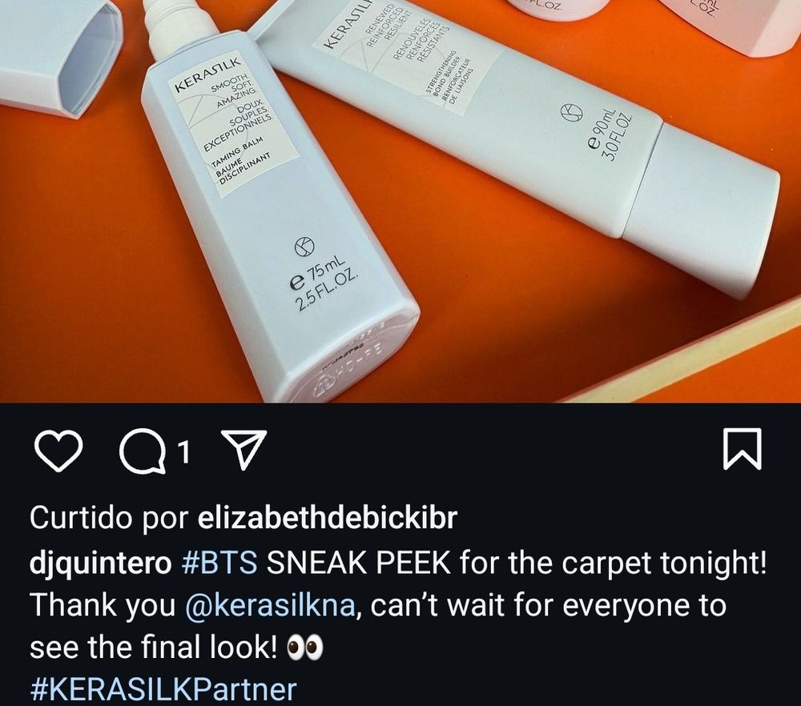Tap the eyes emoji in the caption

click(x=305, y=648)
